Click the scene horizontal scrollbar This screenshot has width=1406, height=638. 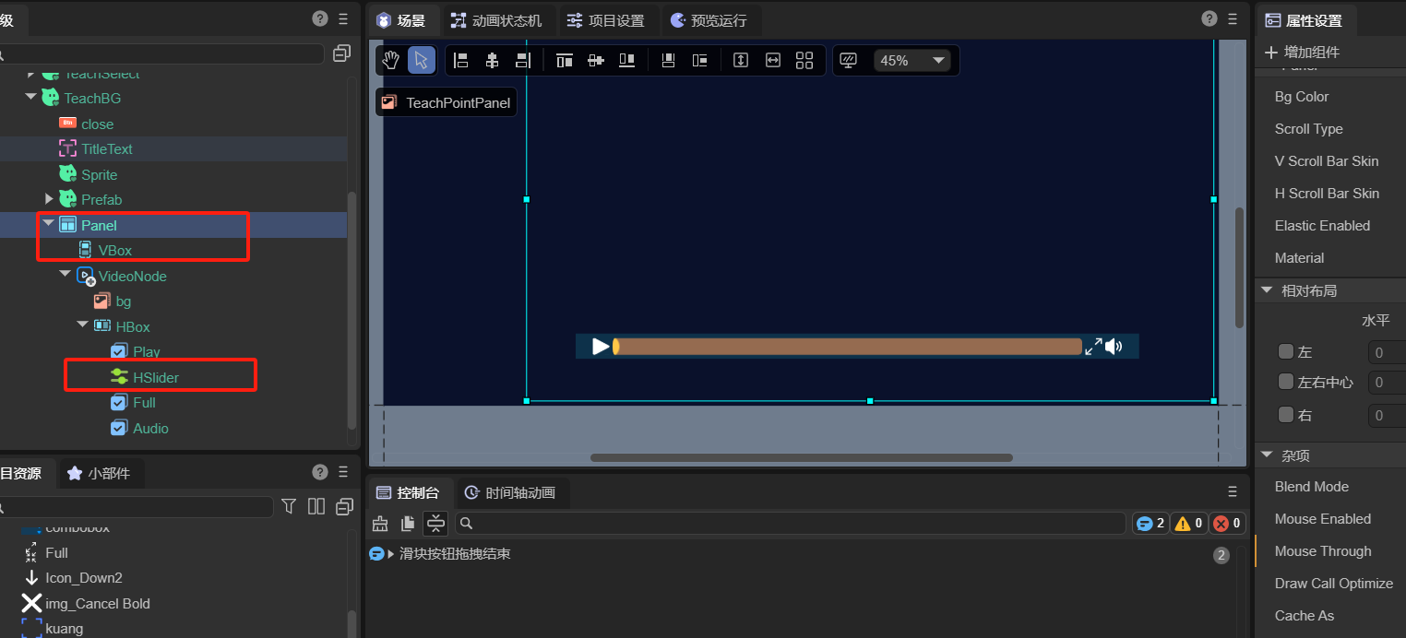click(x=802, y=457)
